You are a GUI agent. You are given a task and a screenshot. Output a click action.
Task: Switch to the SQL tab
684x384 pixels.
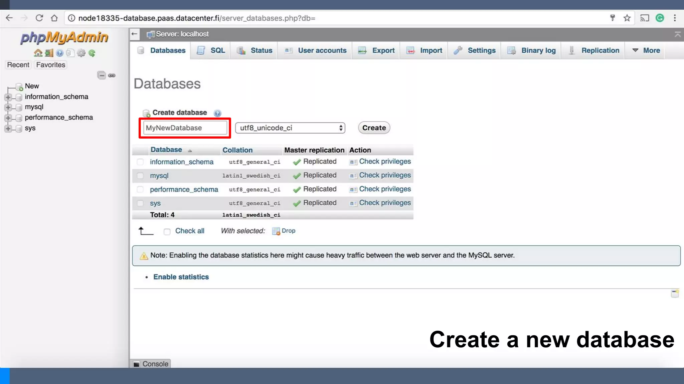pyautogui.click(x=211, y=50)
